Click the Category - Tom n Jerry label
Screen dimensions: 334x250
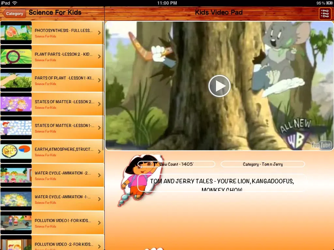[263, 164]
